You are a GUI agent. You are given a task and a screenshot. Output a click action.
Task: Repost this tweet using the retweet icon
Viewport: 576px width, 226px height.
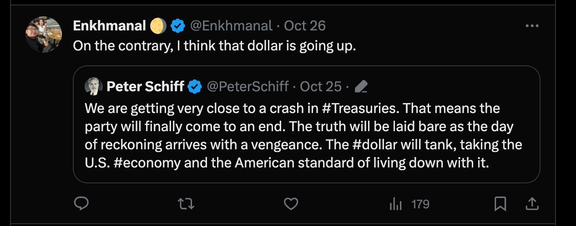point(186,204)
